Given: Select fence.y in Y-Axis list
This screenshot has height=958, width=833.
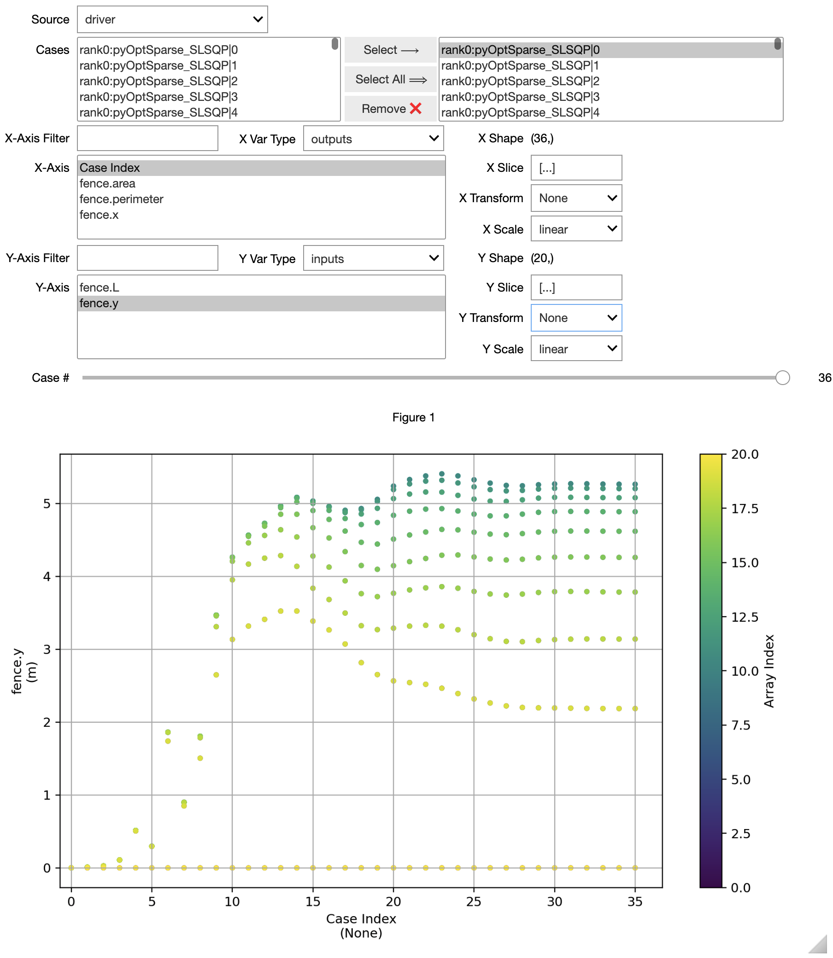Looking at the screenshot, I should [x=261, y=304].
